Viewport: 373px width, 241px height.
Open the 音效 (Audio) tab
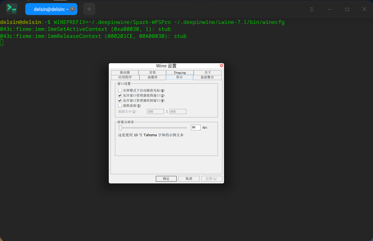(x=152, y=72)
